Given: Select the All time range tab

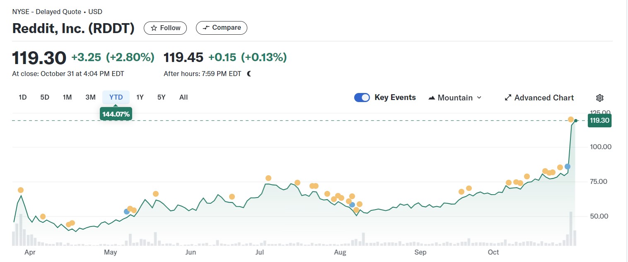Looking at the screenshot, I should click(184, 98).
